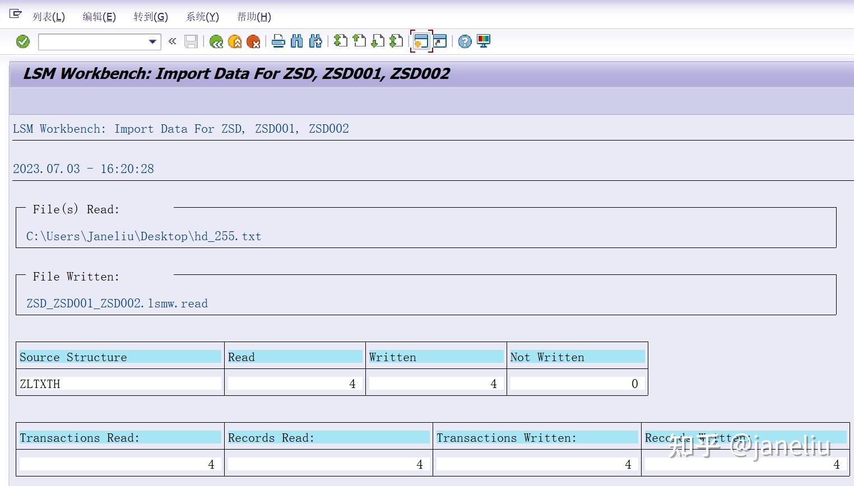Viewport: 854px width, 486px height.
Task: Click the Back (green arrow) icon
Action: pyautogui.click(x=216, y=41)
